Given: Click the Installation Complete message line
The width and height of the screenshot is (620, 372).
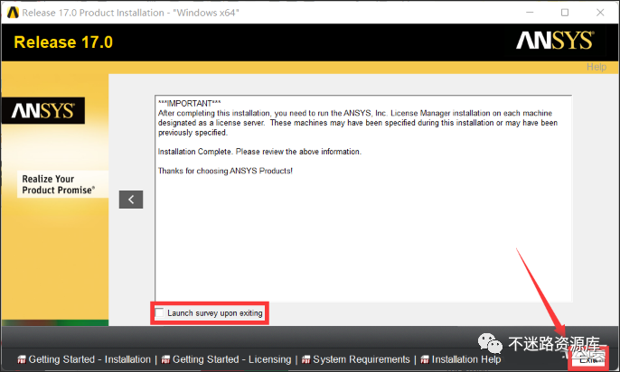Looking at the screenshot, I should tap(259, 152).
